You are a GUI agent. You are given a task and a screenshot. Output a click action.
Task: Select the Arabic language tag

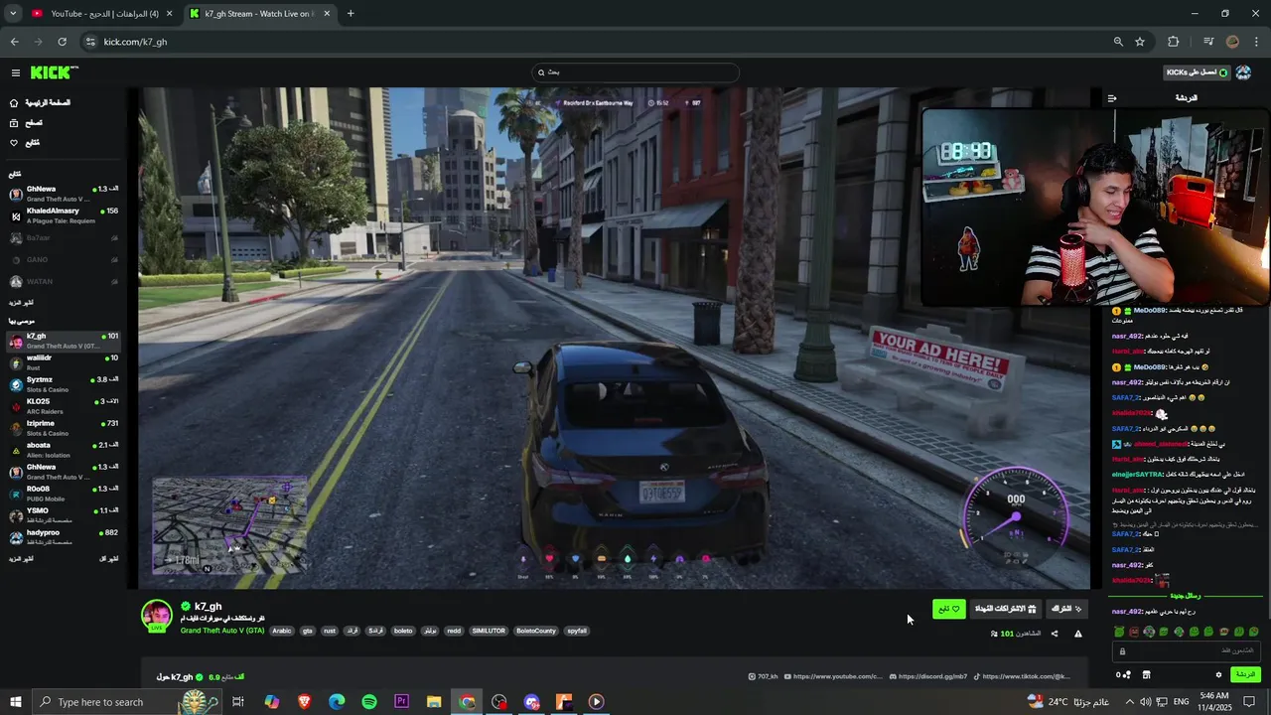point(282,631)
